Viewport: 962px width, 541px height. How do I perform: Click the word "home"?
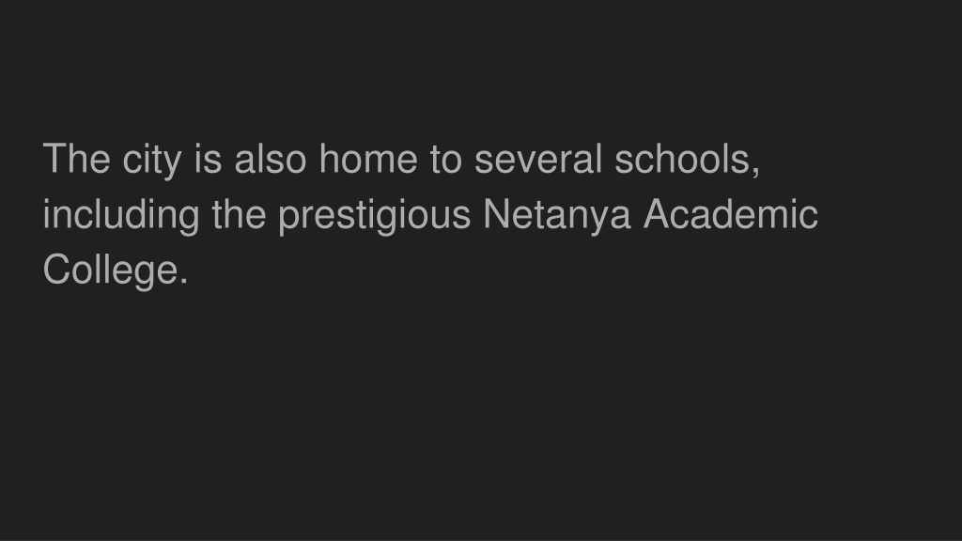coord(368,158)
